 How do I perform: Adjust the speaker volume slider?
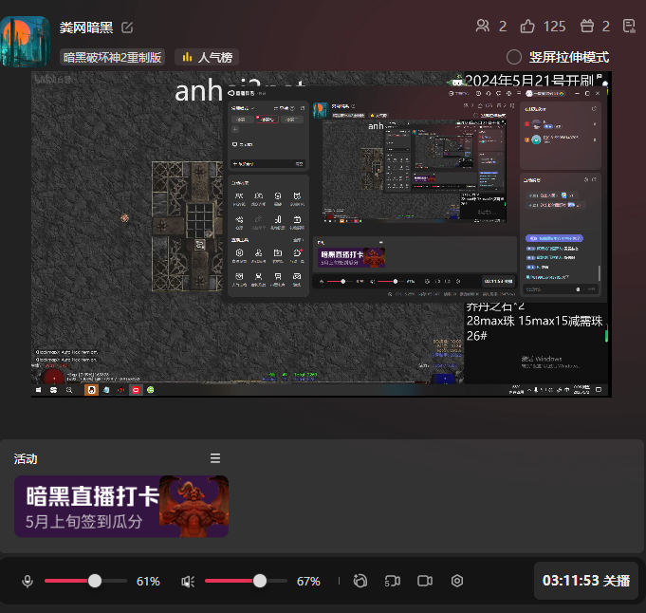[x=246, y=581]
